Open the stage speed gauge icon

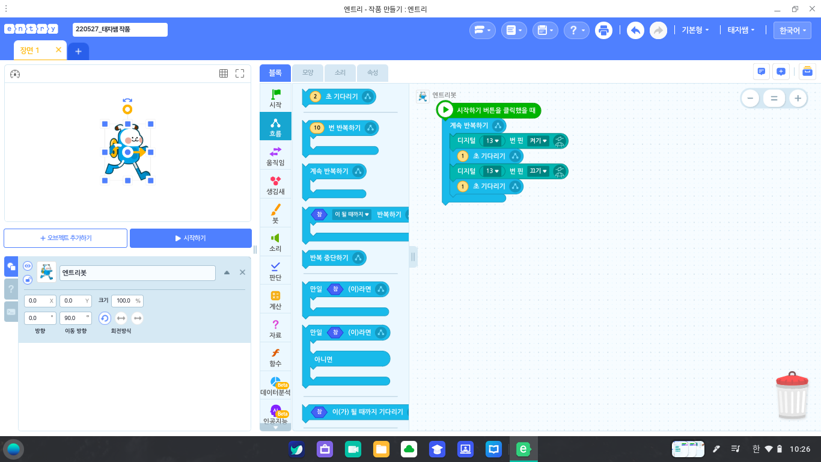[x=16, y=74]
